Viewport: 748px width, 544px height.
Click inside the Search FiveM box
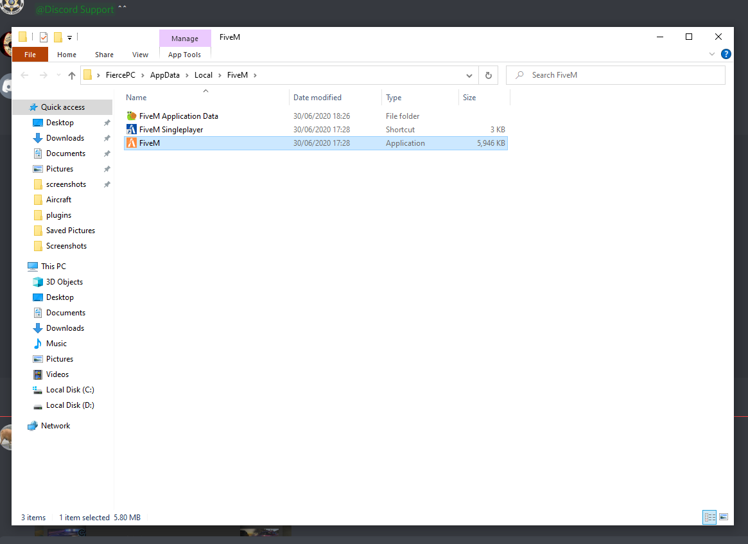tap(615, 75)
